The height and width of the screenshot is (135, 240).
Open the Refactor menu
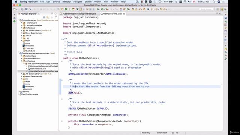pos(67,1)
